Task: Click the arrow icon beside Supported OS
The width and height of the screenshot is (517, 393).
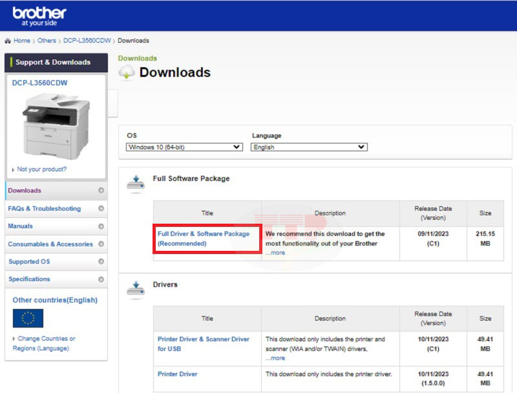Action: coord(101,262)
